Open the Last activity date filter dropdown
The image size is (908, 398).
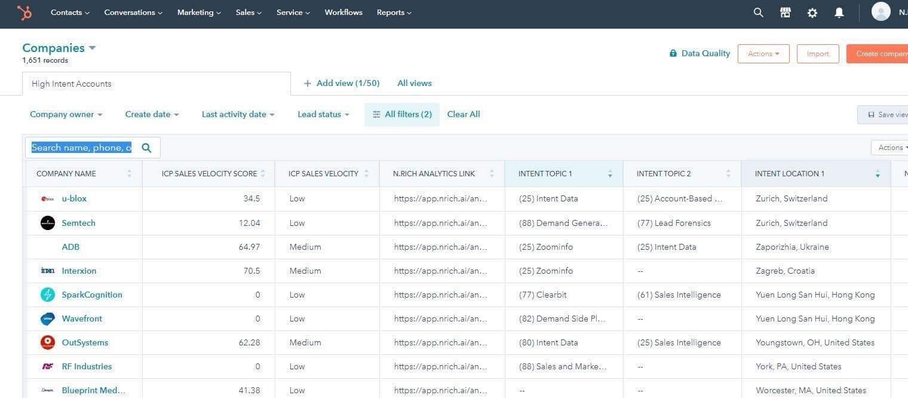tap(238, 114)
